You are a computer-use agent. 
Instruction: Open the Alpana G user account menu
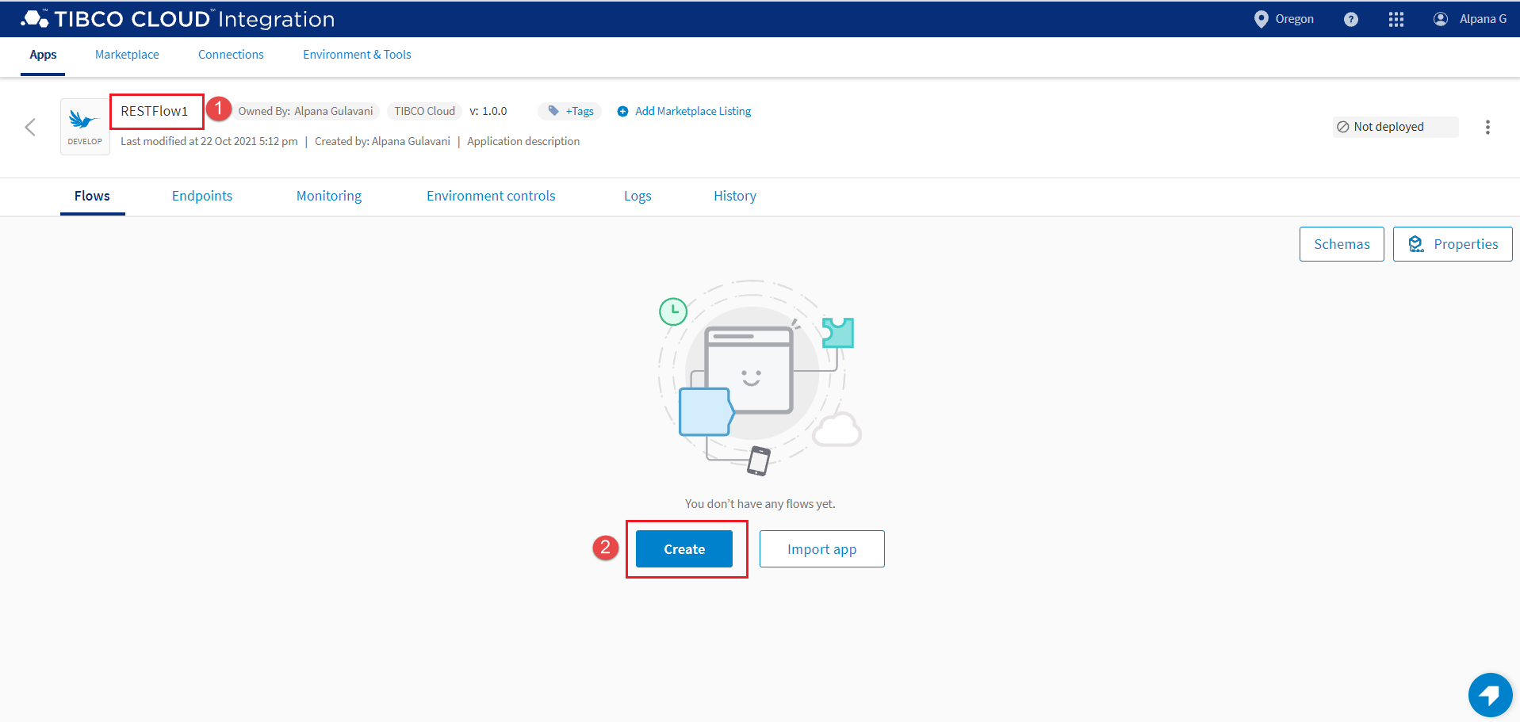point(1469,19)
